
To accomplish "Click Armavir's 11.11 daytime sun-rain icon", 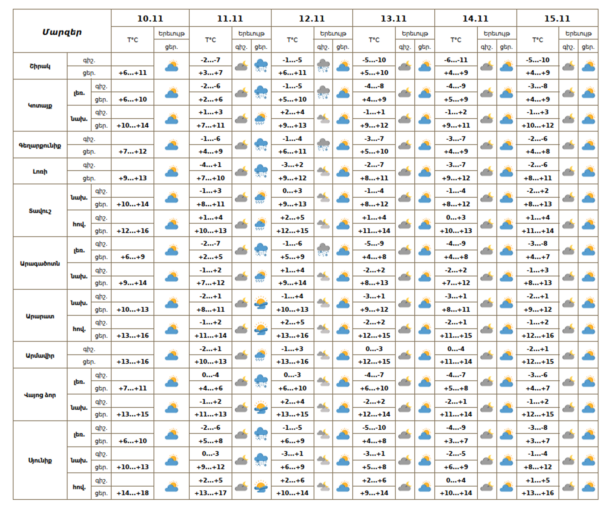I will click(x=261, y=355).
